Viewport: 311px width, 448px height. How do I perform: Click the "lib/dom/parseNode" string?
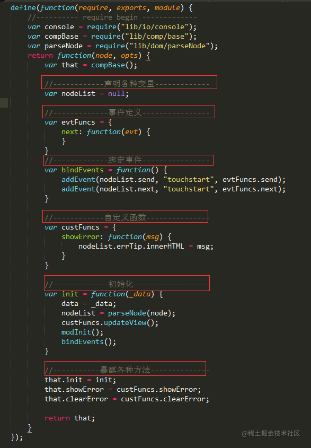(x=170, y=46)
